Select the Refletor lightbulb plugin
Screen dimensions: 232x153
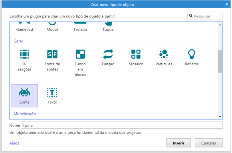tap(192, 57)
